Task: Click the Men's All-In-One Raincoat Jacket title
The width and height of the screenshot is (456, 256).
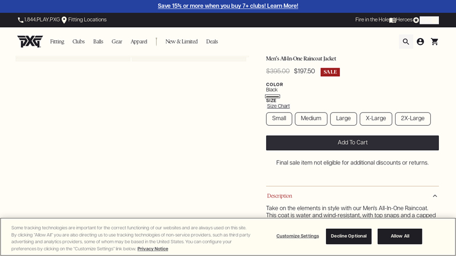Action: point(301,59)
